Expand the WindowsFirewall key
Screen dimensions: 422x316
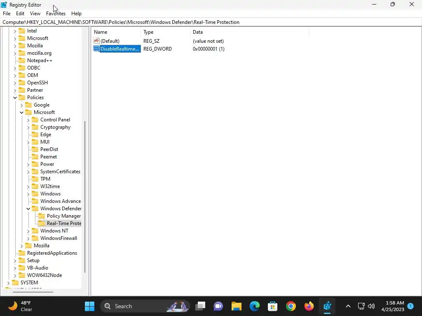coord(28,238)
